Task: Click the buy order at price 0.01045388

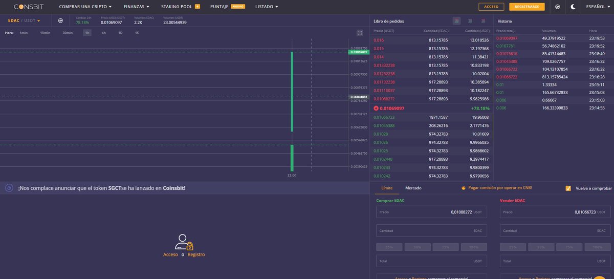Action: [x=431, y=125]
